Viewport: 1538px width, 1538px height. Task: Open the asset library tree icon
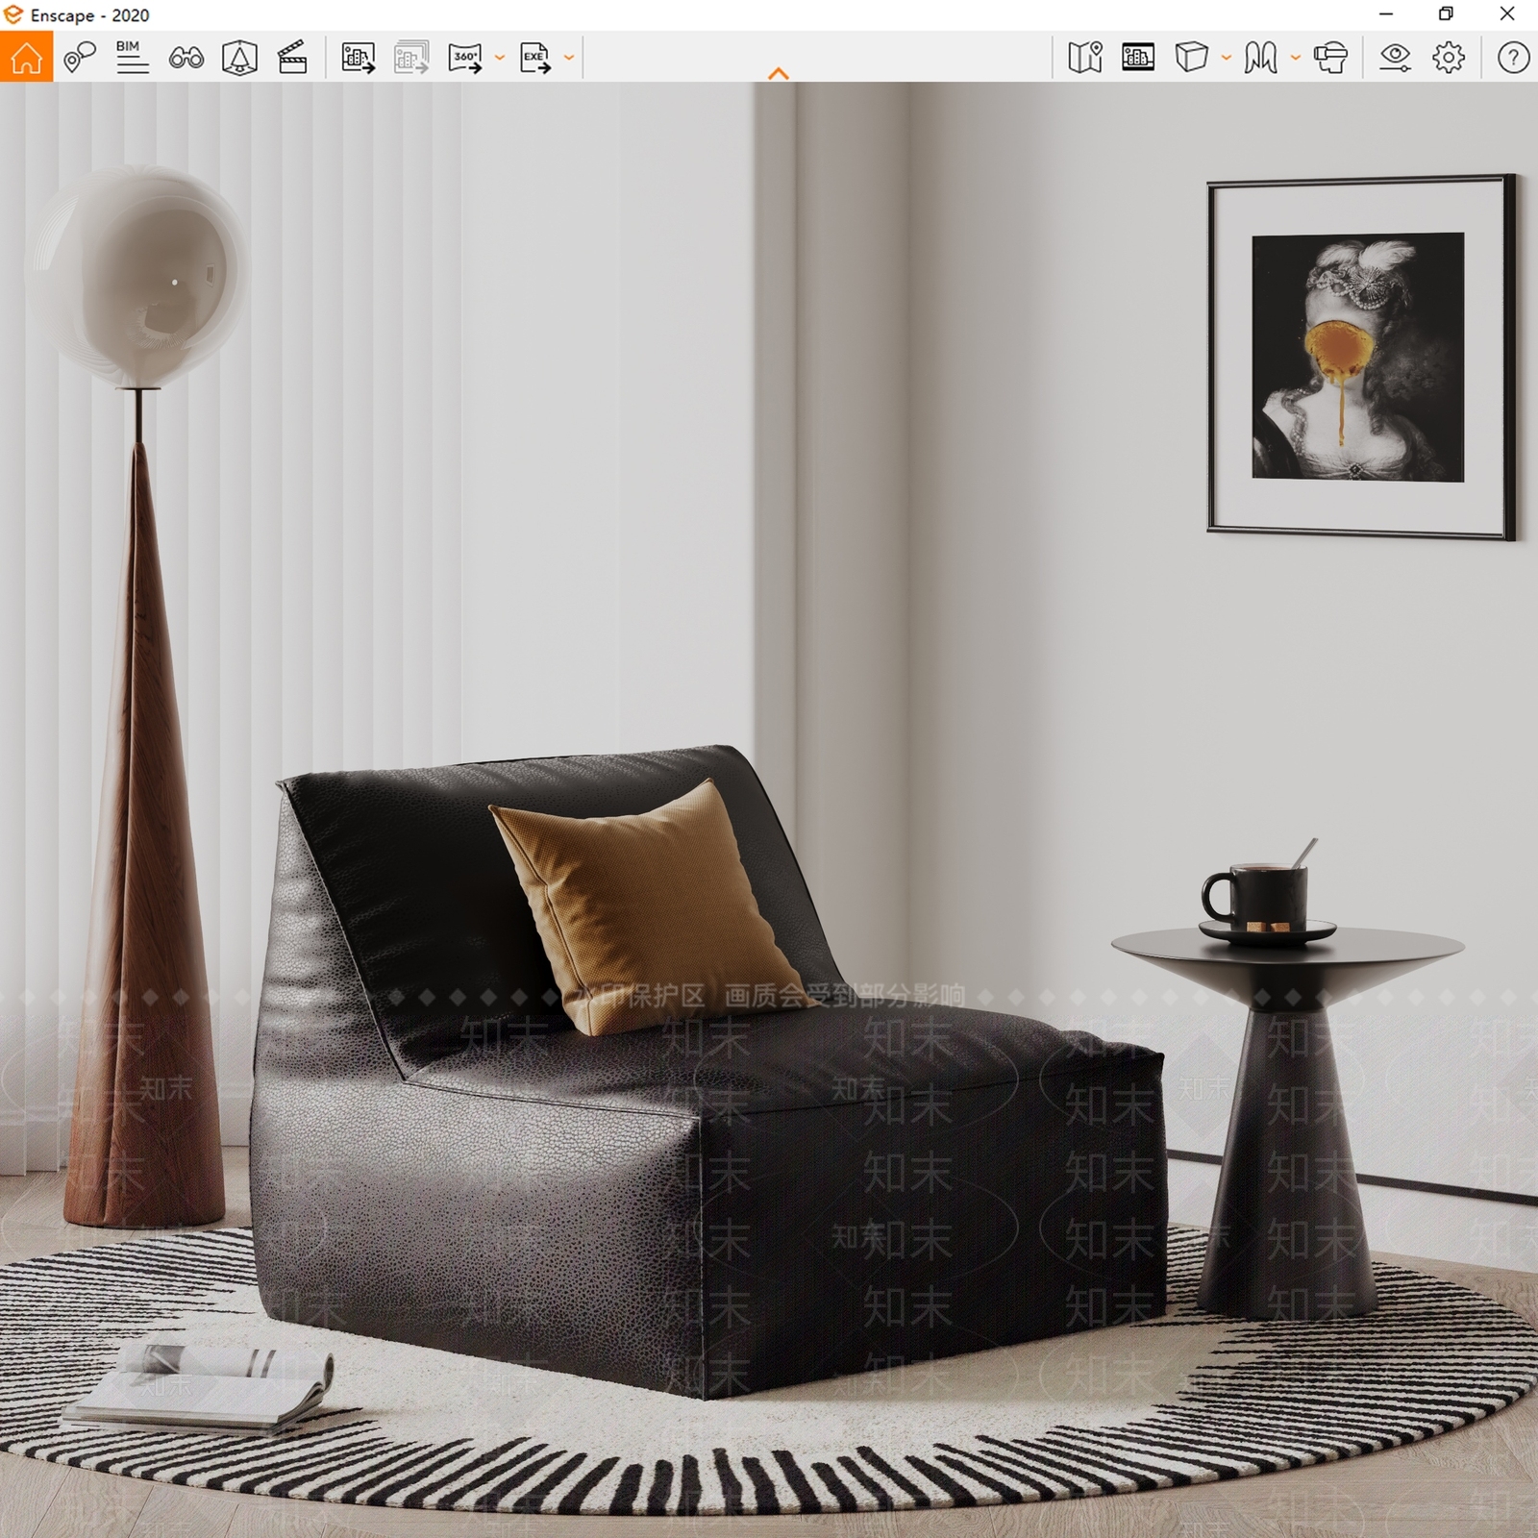pos(239,58)
